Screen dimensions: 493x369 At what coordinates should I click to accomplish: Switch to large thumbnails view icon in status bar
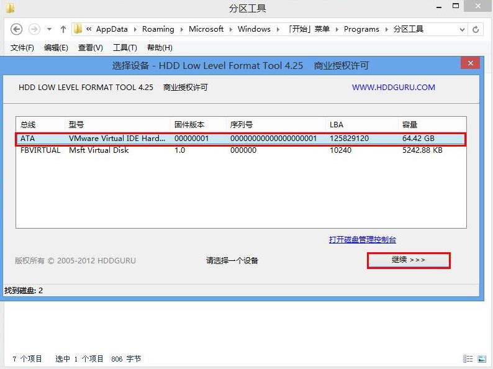[x=481, y=359]
